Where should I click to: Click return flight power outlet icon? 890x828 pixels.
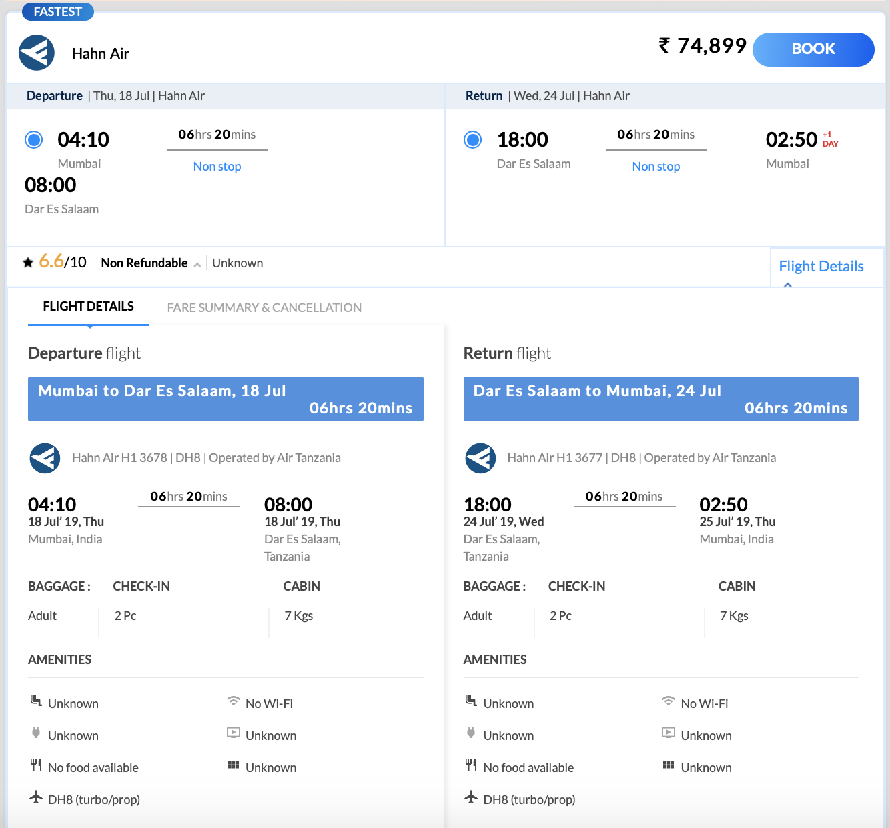pos(471,733)
